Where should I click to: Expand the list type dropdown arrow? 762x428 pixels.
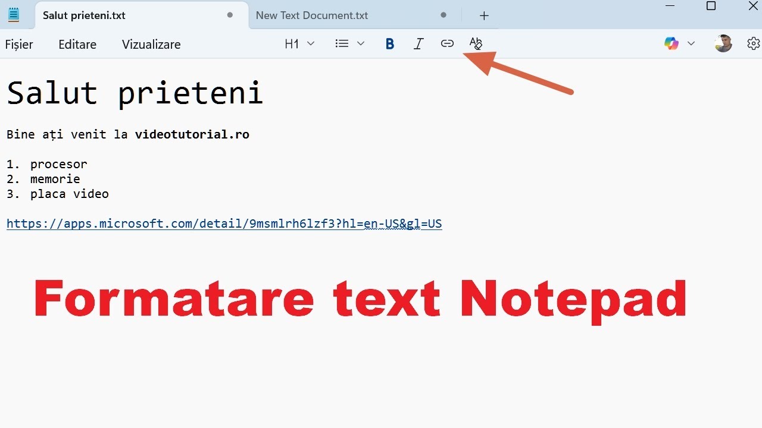tap(361, 44)
